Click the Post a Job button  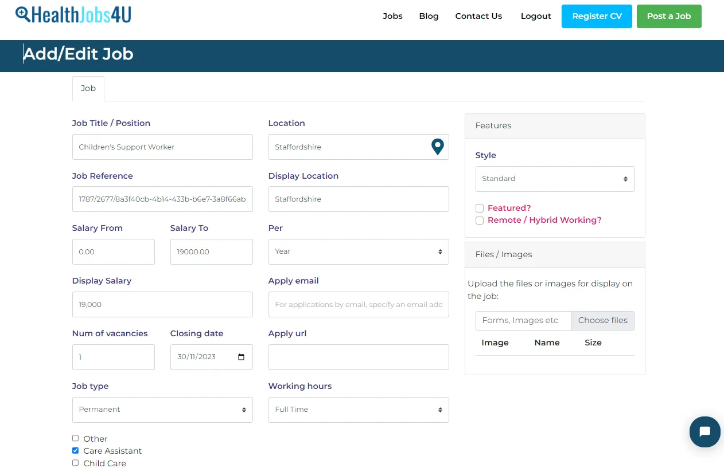(x=669, y=16)
